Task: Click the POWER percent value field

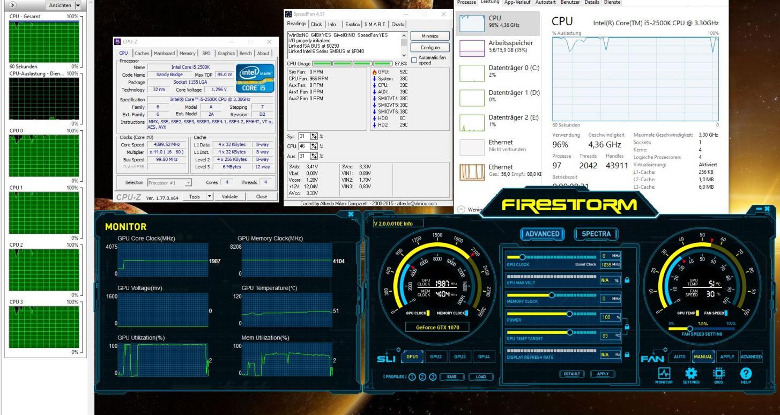Action: coord(610,317)
